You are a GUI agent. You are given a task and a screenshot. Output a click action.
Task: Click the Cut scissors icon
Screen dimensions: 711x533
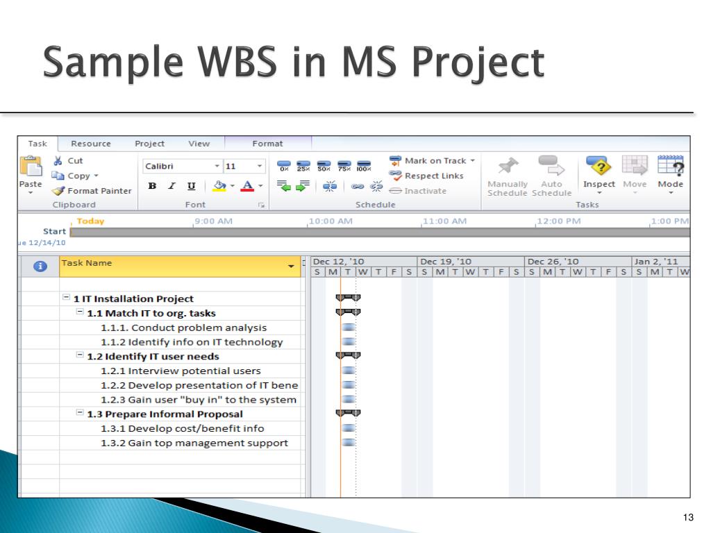tap(58, 160)
